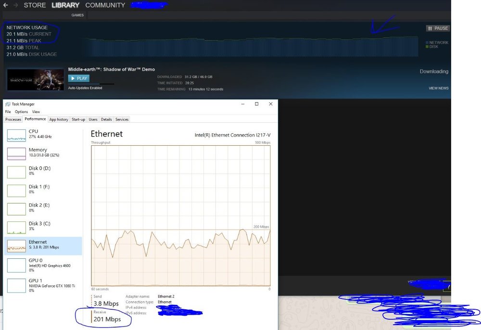
Task: Pause the Steam download
Action: [x=438, y=28]
